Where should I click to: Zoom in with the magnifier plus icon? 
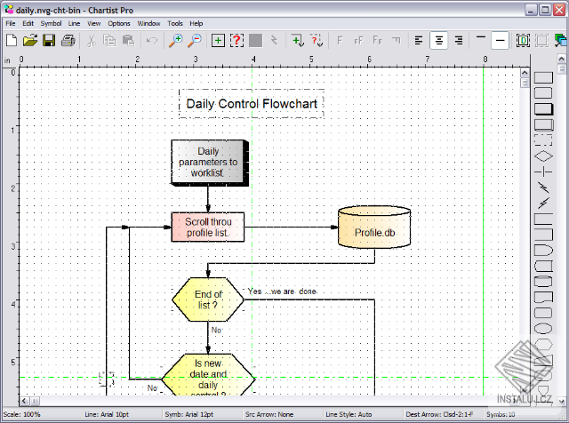point(176,40)
